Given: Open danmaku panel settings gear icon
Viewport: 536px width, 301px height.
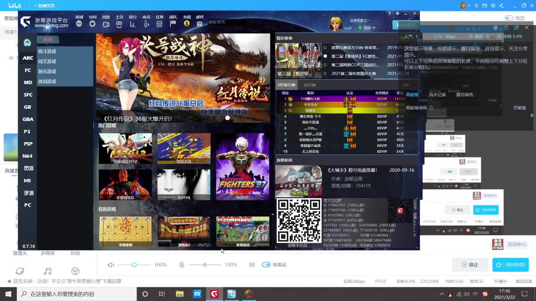Looking at the screenshot, I should click(496, 28).
